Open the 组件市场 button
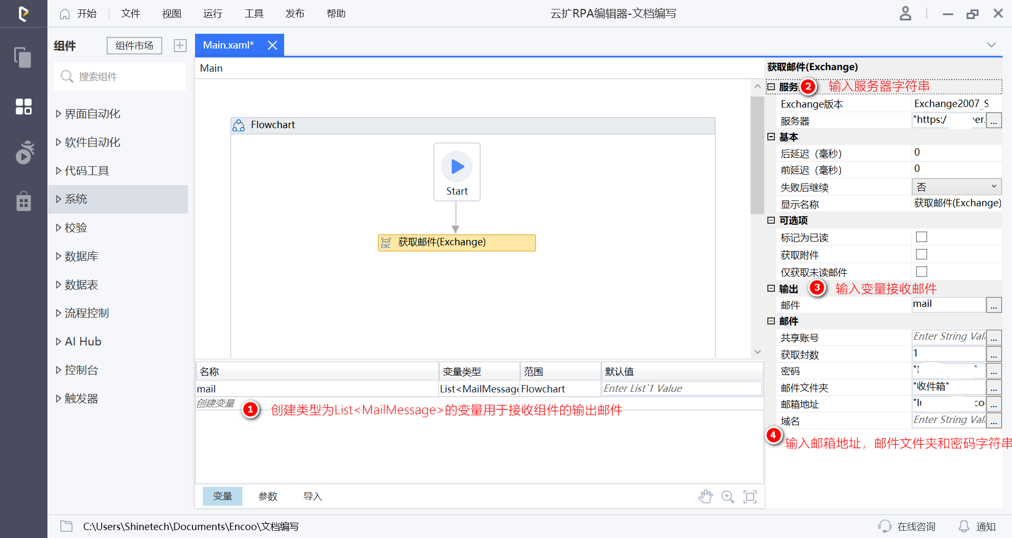This screenshot has width=1012, height=538. [x=134, y=46]
